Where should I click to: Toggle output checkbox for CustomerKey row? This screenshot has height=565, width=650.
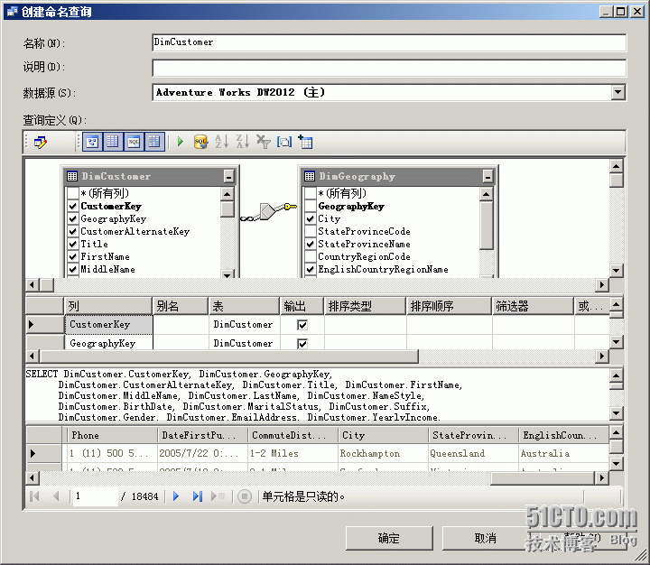[302, 325]
